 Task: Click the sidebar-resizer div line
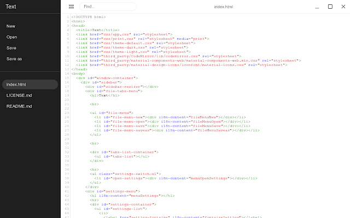pyautogui.click(x=121, y=87)
